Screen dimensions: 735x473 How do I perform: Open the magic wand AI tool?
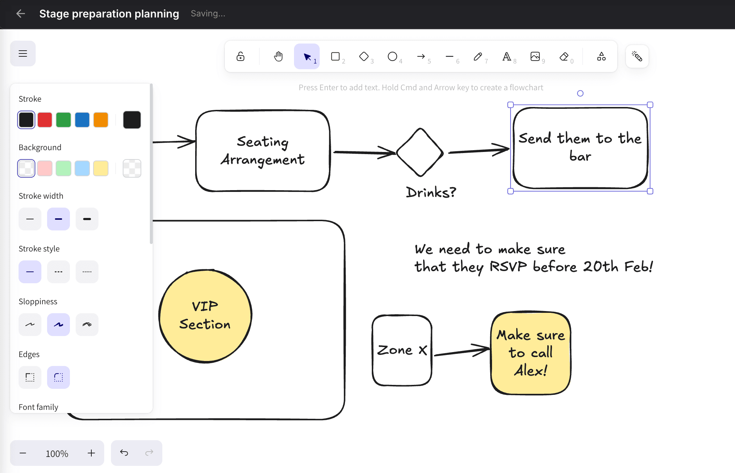(x=637, y=56)
